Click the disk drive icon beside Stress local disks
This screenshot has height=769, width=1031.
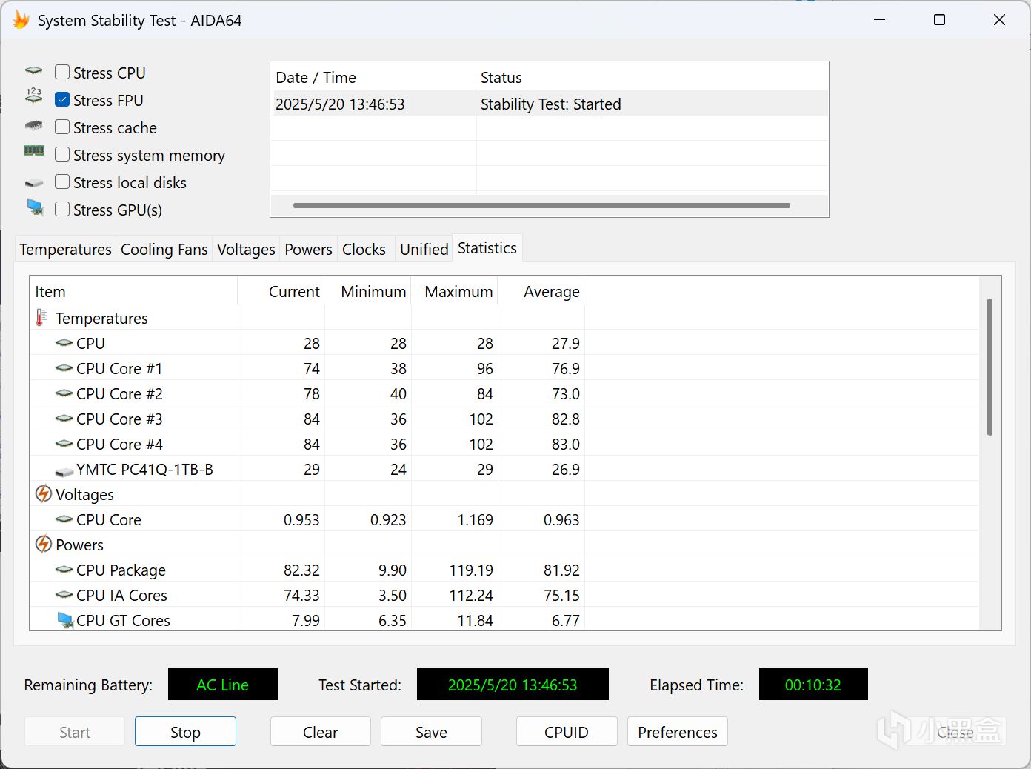34,182
